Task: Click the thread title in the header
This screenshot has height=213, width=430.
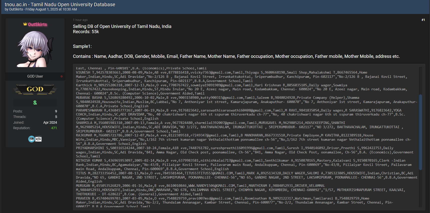Action: click(x=60, y=4)
